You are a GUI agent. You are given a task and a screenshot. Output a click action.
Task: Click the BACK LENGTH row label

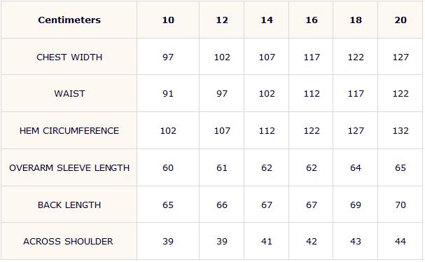69,205
